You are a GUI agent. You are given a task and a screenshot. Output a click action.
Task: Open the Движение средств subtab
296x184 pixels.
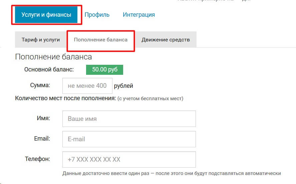(166, 40)
